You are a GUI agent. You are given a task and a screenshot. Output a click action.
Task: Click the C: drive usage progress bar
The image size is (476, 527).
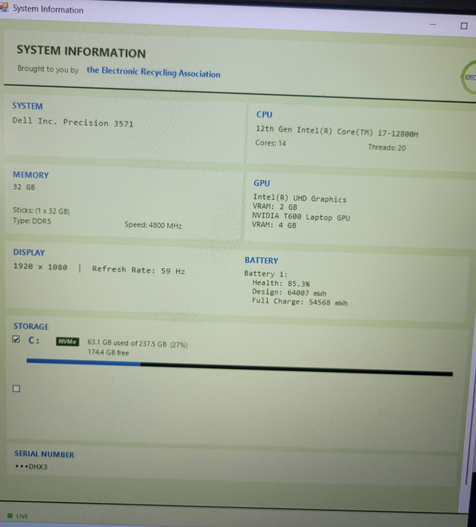240,367
